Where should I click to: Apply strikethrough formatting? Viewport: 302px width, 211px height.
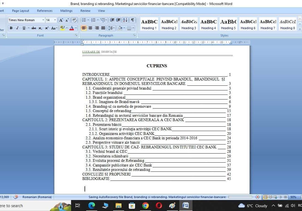[33, 28]
